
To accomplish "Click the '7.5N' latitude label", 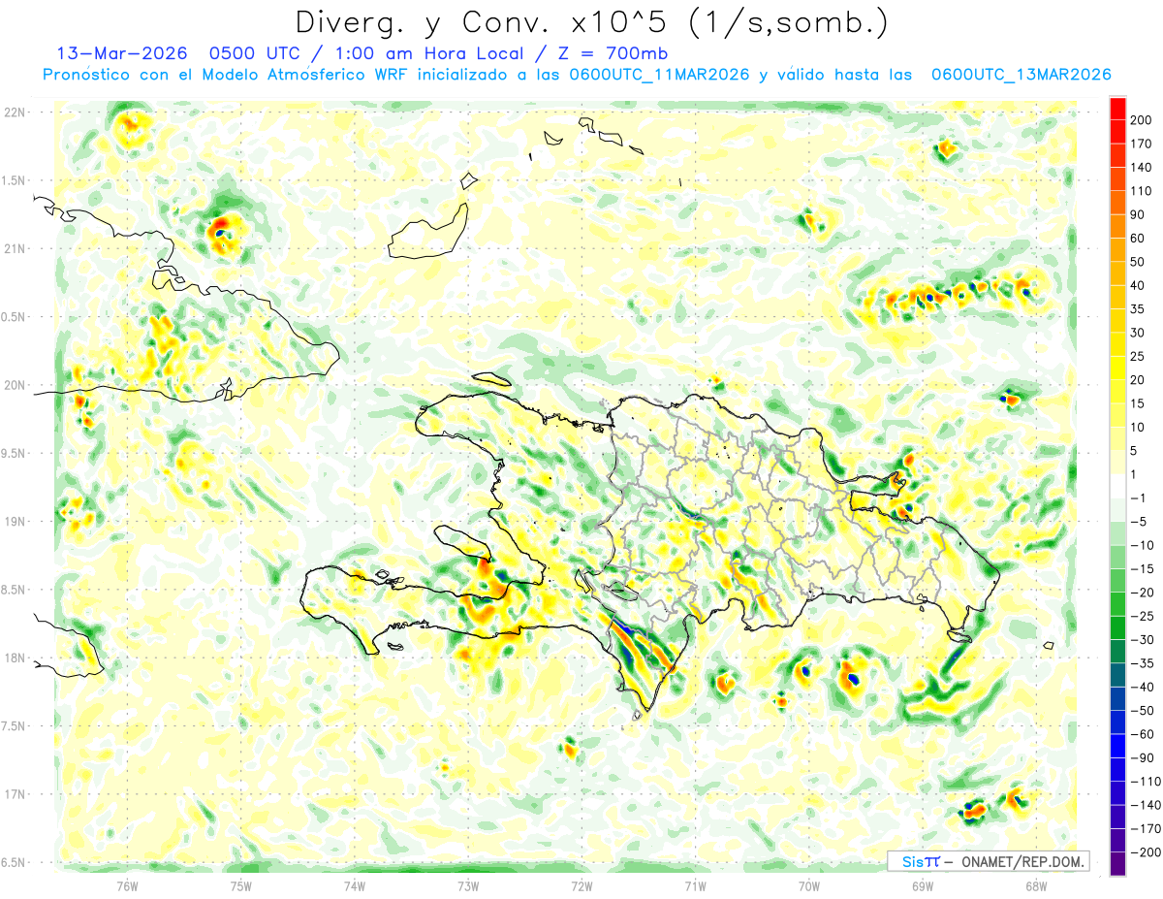I will click(x=14, y=725).
